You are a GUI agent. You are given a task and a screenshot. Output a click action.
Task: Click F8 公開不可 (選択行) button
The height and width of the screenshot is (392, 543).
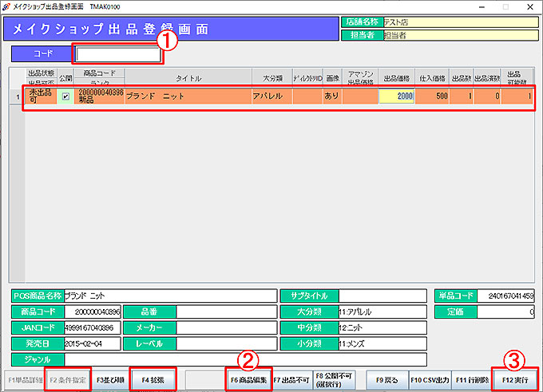[x=332, y=380]
